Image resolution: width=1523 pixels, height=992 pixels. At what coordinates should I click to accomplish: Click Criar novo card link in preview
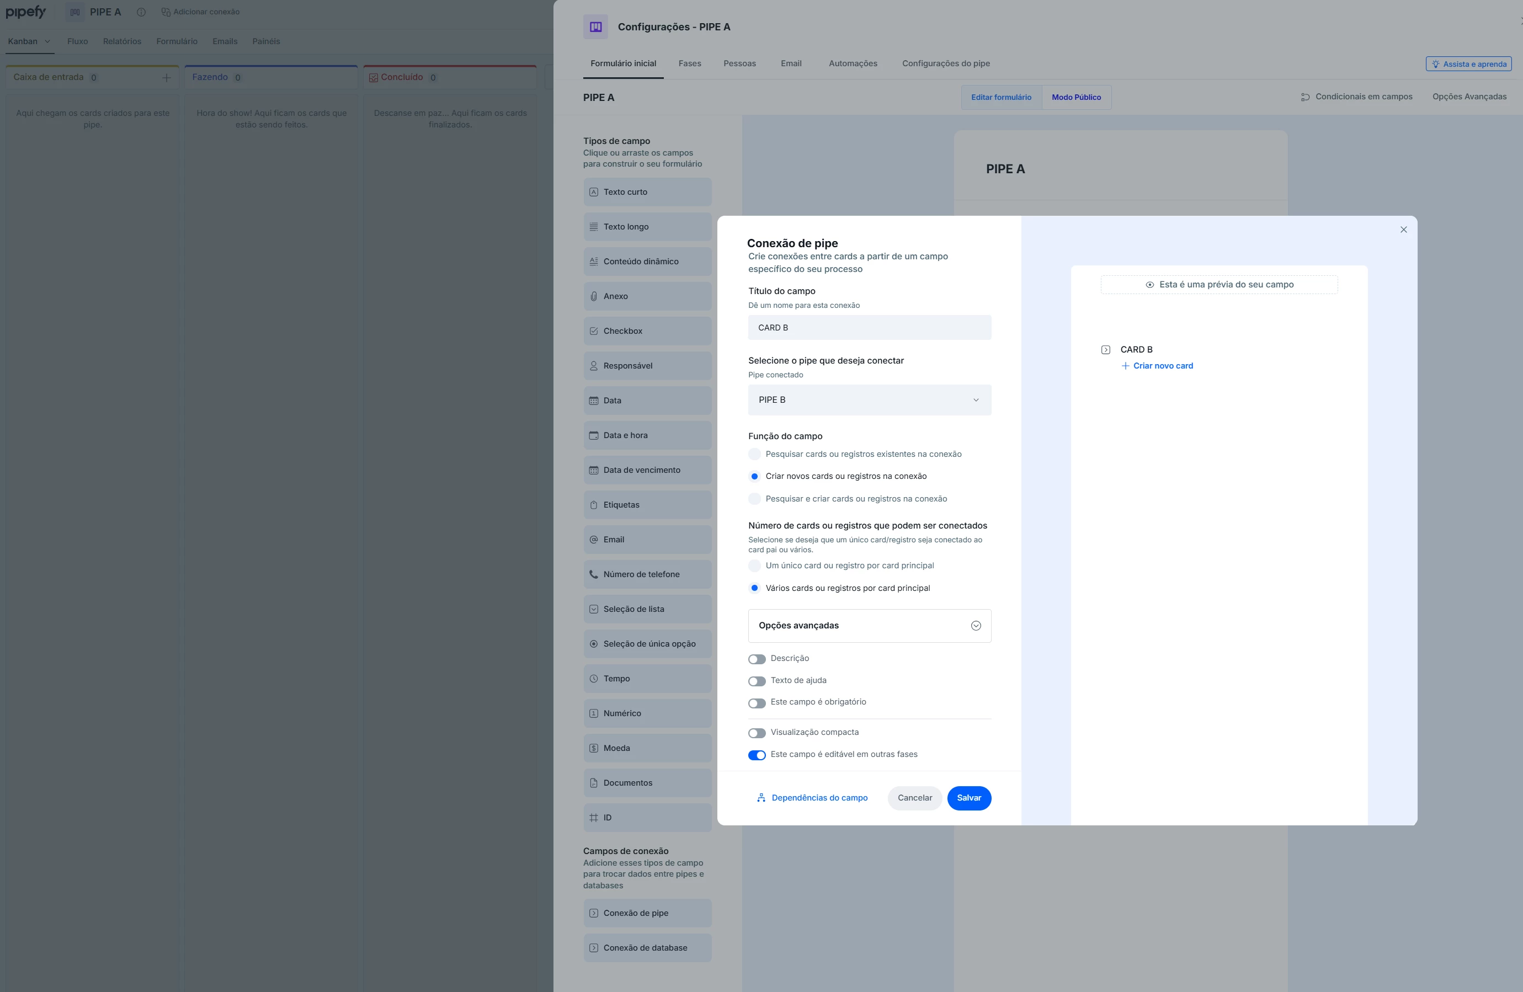tap(1157, 366)
